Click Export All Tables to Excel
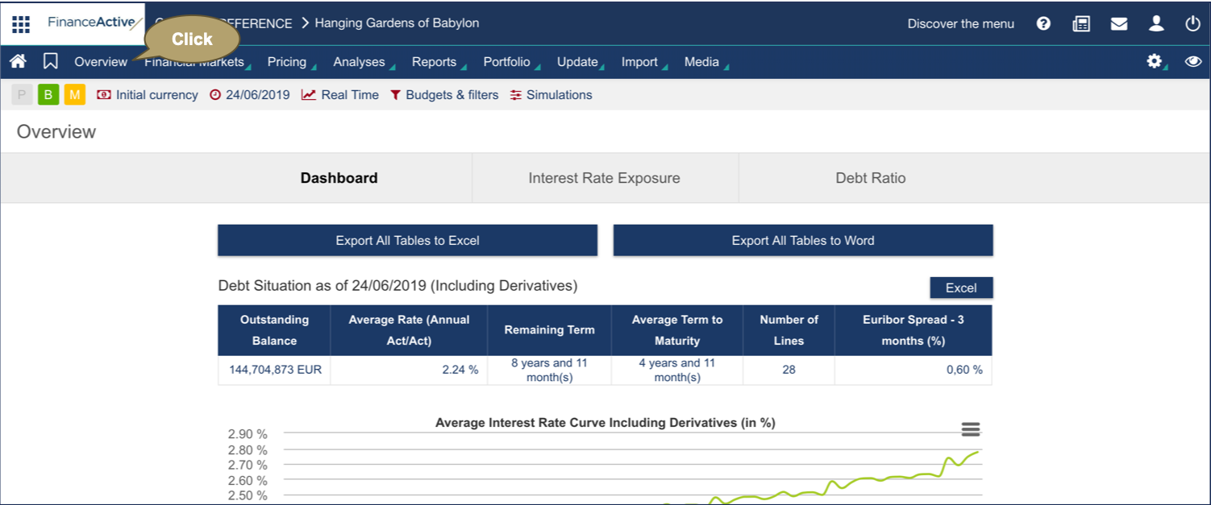The image size is (1211, 505). click(406, 240)
